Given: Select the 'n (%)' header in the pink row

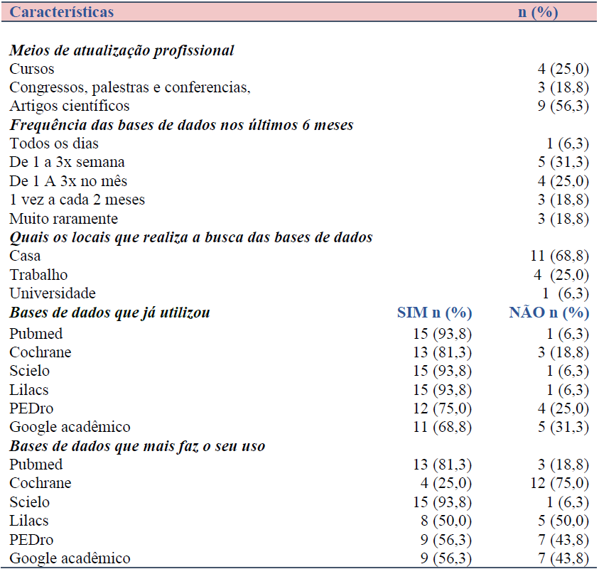Looking at the screenshot, I should pyautogui.click(x=537, y=12).
